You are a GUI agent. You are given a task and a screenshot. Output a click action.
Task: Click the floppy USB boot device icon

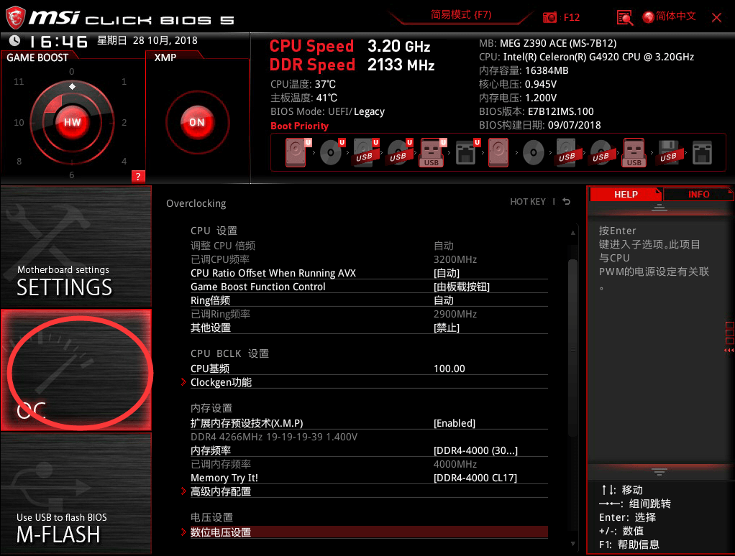(668, 152)
